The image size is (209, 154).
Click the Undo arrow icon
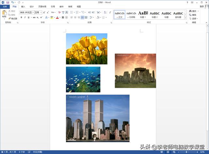[x=12, y=2]
